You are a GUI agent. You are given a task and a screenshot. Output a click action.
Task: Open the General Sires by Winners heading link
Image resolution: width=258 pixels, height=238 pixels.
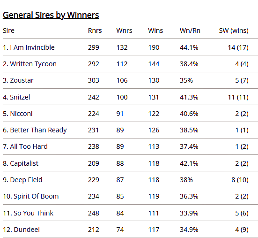[x=51, y=15]
